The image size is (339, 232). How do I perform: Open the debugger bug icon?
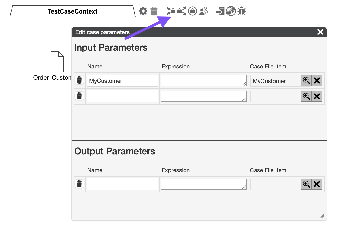tap(241, 11)
